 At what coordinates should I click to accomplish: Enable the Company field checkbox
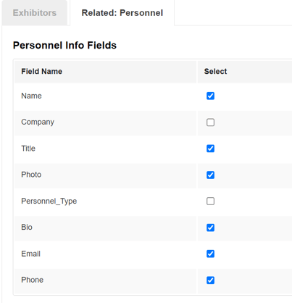click(210, 123)
